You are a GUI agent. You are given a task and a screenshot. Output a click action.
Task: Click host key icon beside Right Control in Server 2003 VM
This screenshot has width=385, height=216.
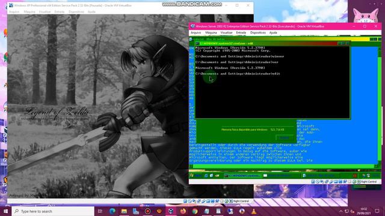point(359,182)
